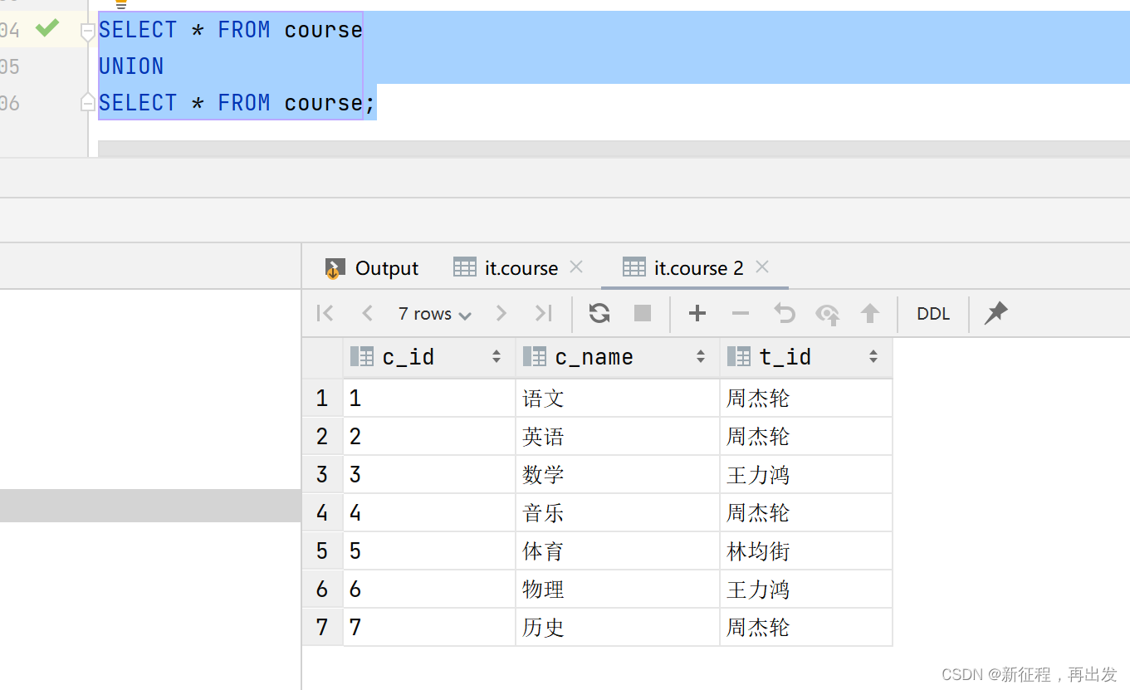
Task: Click the cell containing 数学
Action: point(618,475)
